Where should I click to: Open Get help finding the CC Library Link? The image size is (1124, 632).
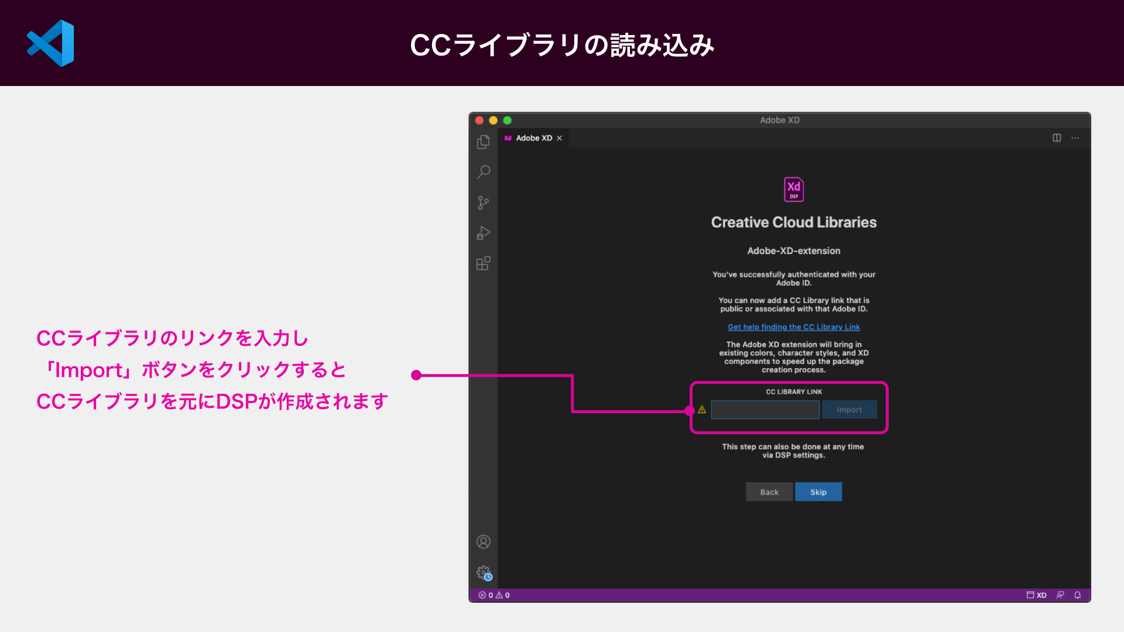pos(794,327)
